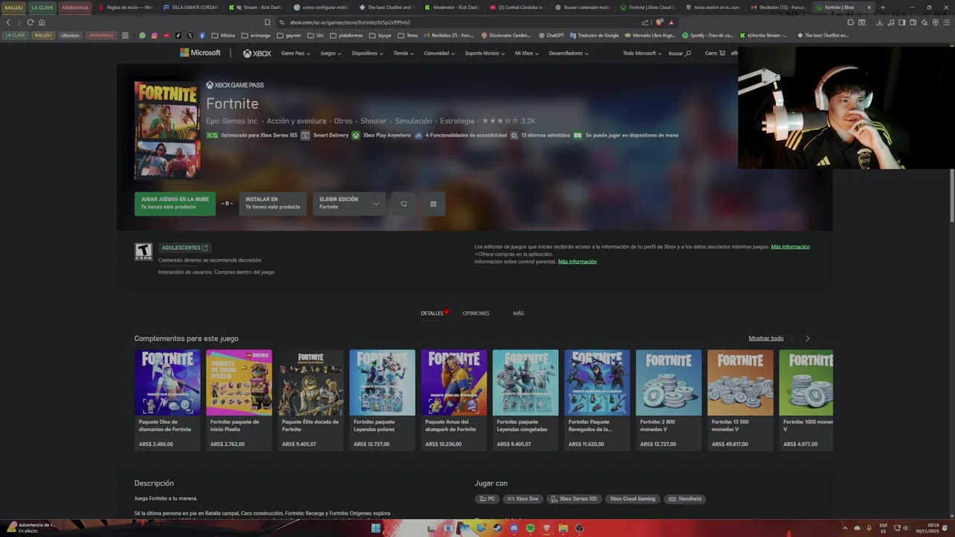The image size is (955, 537).
Task: Go back with browser back arrow
Action: click(x=8, y=22)
